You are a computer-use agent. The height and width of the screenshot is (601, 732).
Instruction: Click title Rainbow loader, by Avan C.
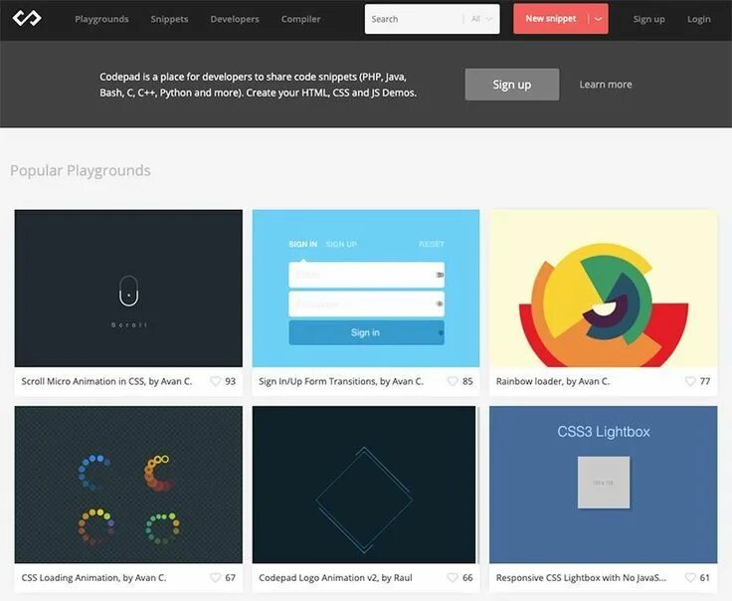(553, 381)
